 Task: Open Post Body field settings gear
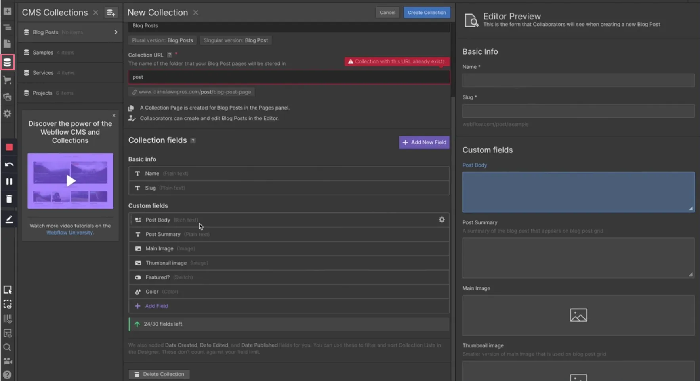pos(442,220)
